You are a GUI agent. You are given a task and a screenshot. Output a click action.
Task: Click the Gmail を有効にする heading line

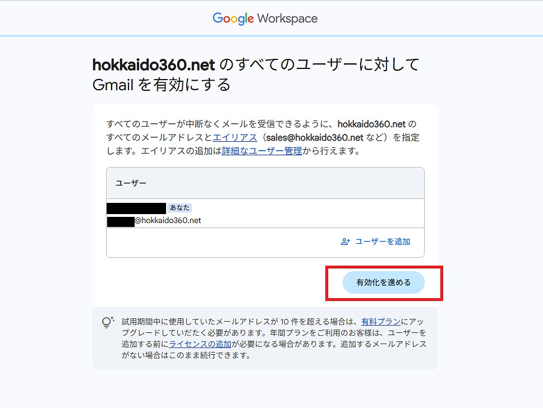(162, 85)
